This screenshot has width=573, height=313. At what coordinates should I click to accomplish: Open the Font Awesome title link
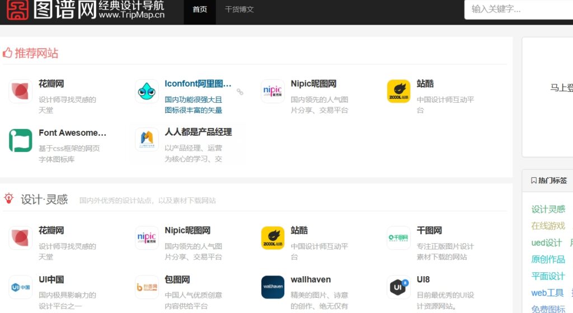(72, 133)
